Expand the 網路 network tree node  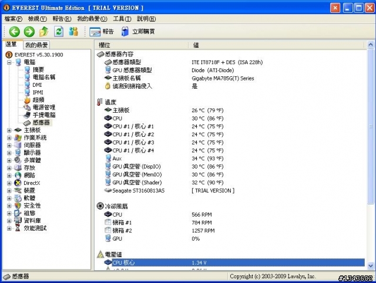click(9, 176)
